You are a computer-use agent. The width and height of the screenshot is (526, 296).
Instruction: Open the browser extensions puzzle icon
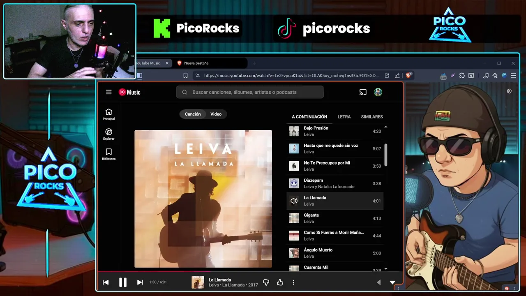pyautogui.click(x=462, y=76)
